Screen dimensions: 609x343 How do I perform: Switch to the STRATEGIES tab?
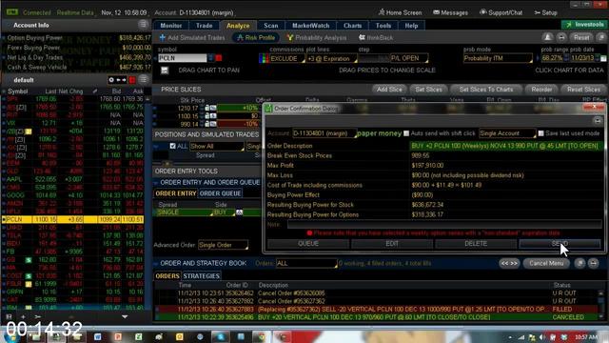tap(201, 276)
